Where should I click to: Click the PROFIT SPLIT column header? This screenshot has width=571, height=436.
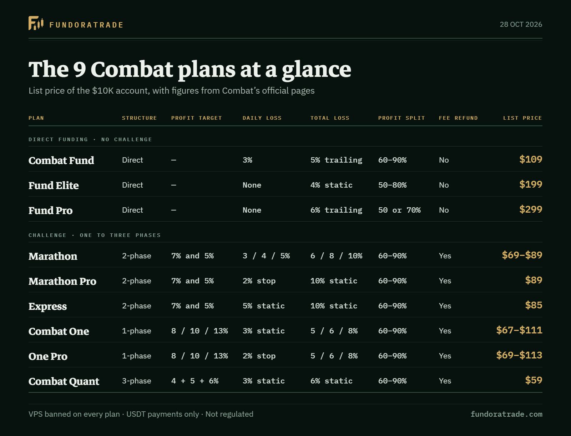402,118
